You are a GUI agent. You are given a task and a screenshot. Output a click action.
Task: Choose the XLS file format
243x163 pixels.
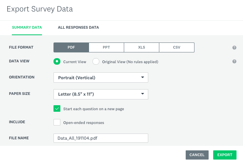pos(141,47)
